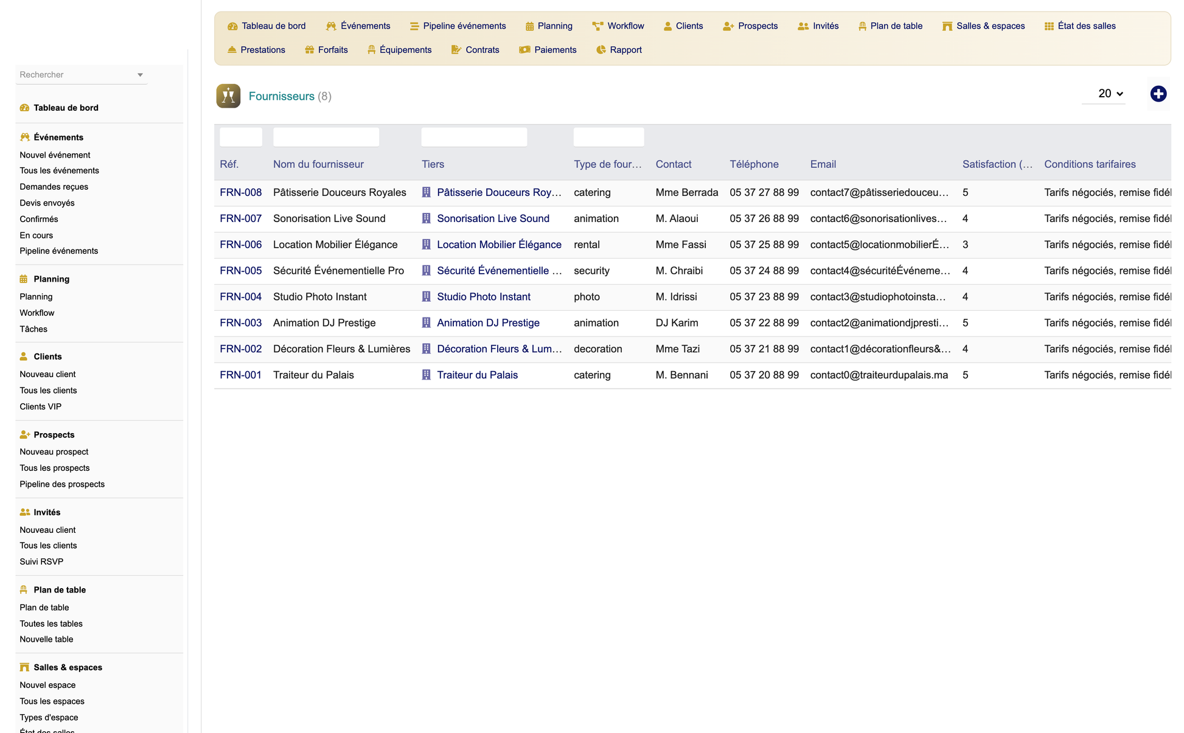The width and height of the screenshot is (1184, 733).
Task: Click the Événements icon in top bar
Action: tap(331, 26)
